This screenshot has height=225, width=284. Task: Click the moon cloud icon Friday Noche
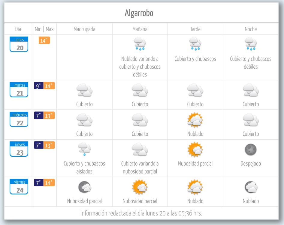click(251, 187)
